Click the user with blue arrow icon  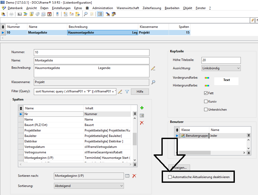pyautogui.click(x=108, y=14)
